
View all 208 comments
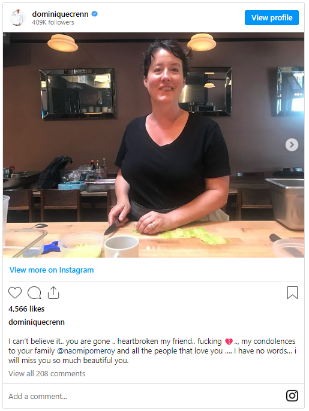[47, 373]
